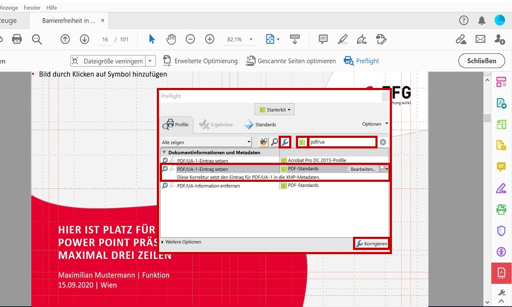Select the highlighter pen tool

click(x=343, y=39)
